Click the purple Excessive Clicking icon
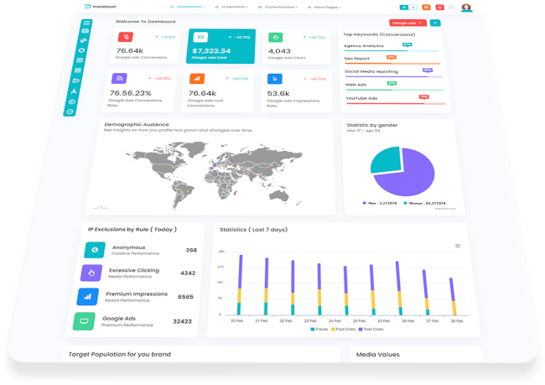The width and height of the screenshot is (545, 385). click(x=91, y=273)
